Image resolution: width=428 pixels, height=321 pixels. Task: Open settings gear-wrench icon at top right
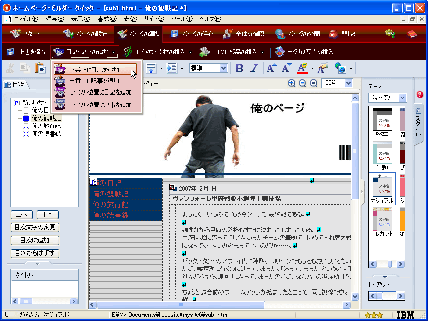[x=391, y=34]
